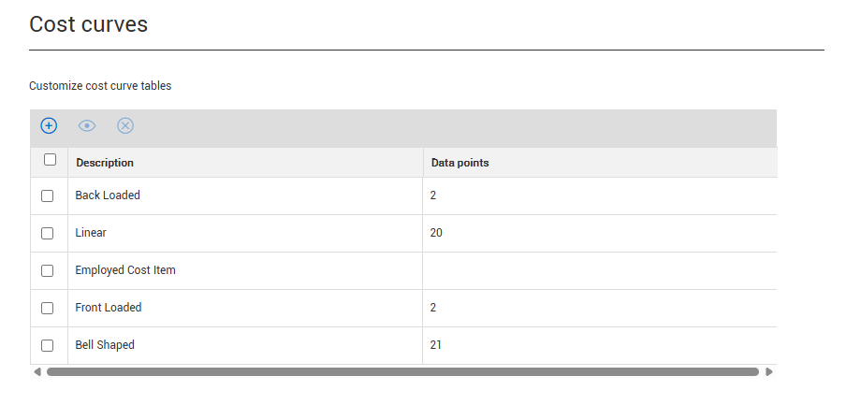Click the delete circle-x icon in toolbar

coord(125,125)
